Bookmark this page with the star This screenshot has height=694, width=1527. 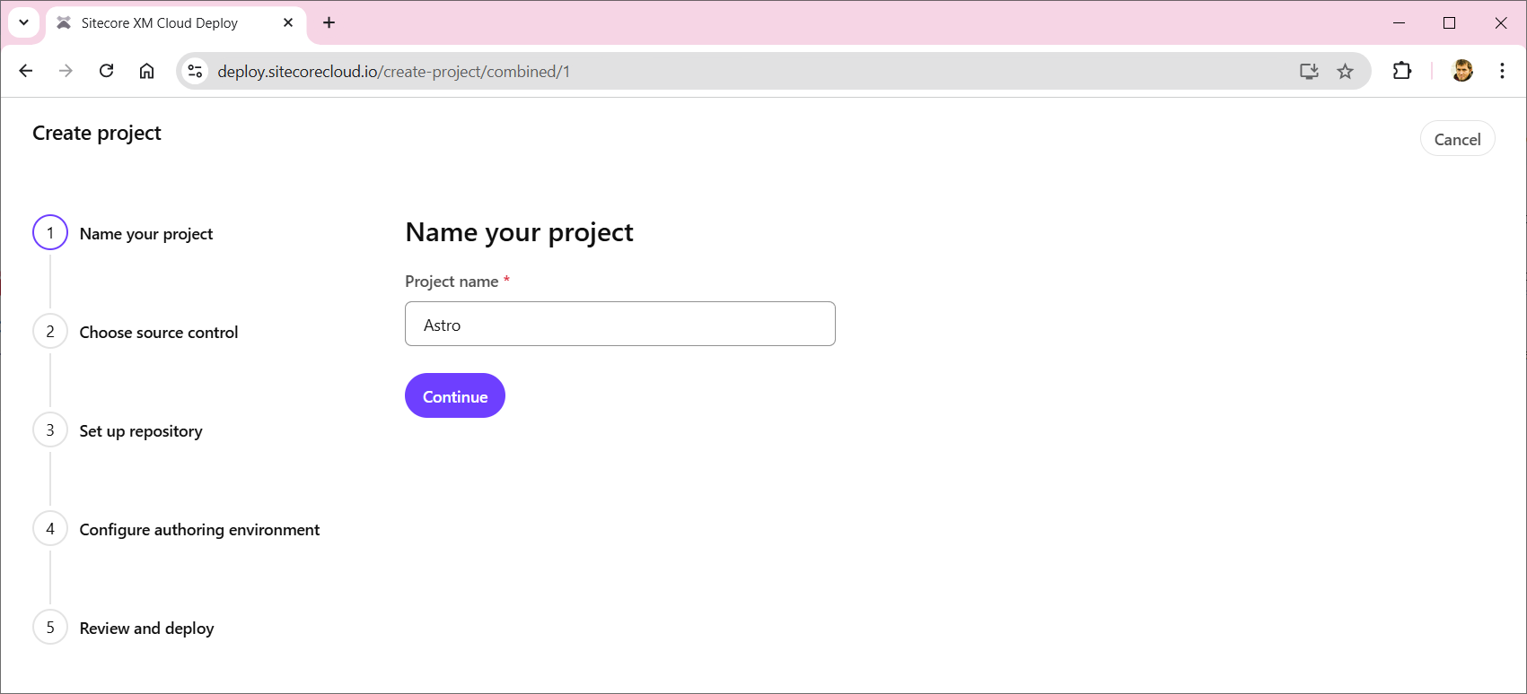pos(1345,71)
